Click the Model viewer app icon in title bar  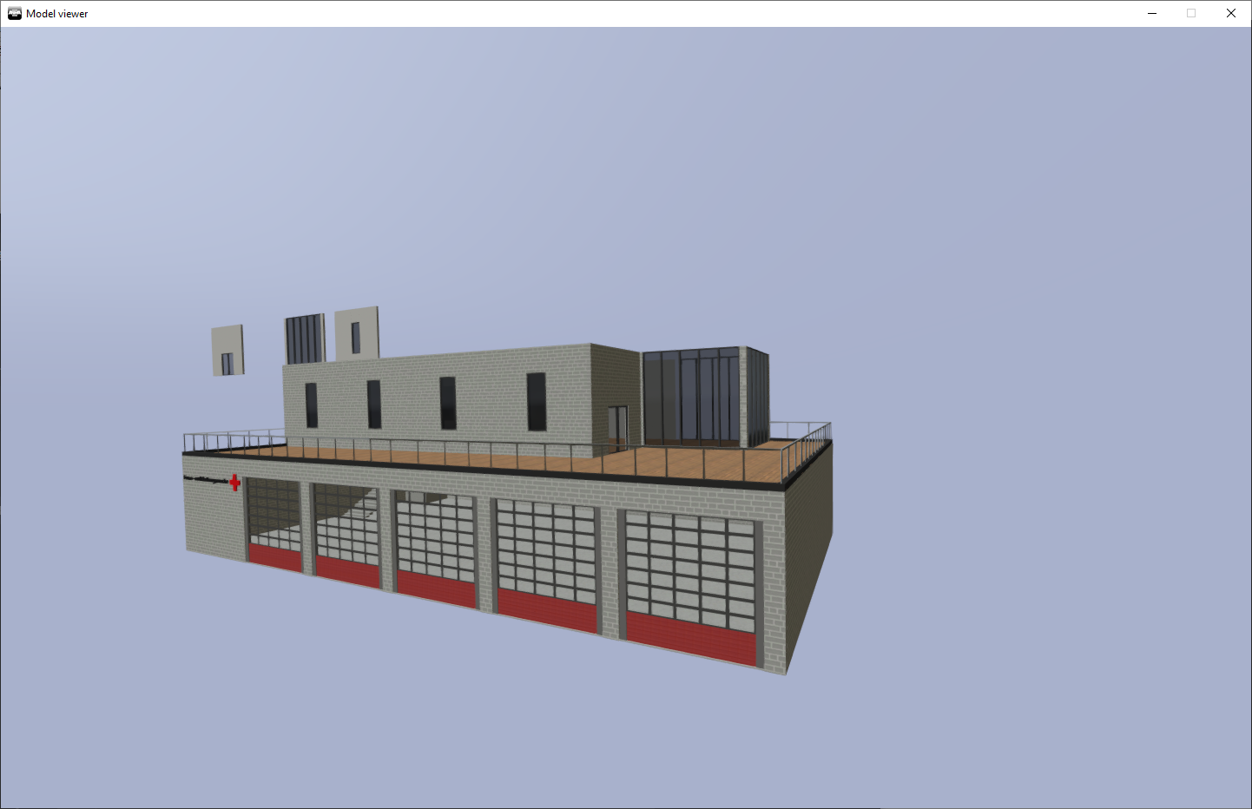point(15,14)
